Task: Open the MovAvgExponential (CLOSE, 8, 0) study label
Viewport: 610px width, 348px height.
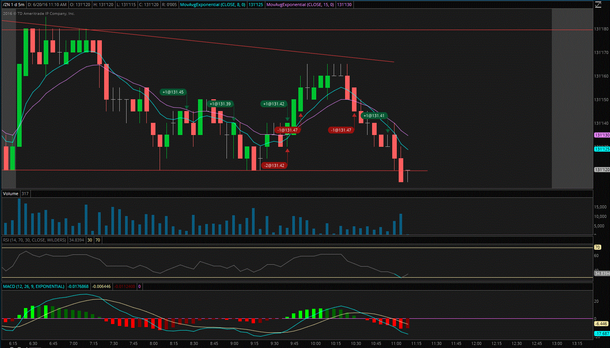Action: tap(213, 5)
